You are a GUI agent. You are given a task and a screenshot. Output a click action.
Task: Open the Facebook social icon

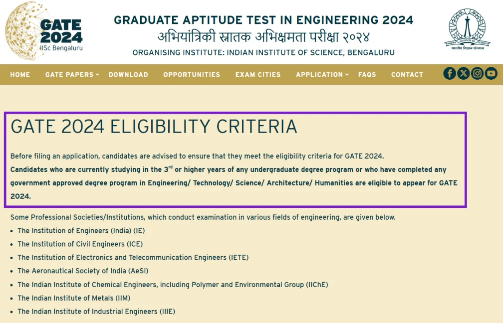click(450, 74)
